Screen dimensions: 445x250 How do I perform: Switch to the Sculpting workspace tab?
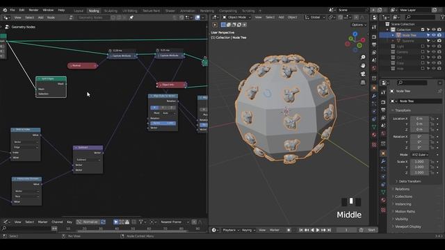coord(111,11)
